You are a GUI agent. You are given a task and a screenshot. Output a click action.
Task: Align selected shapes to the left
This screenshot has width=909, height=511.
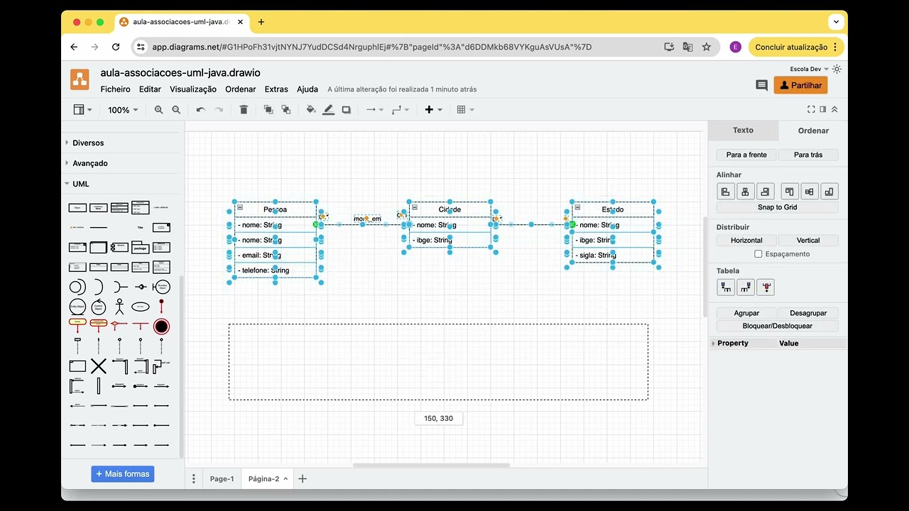(x=725, y=192)
